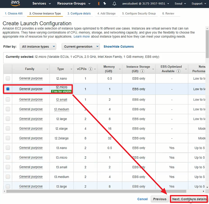The width and height of the screenshot is (209, 204).
Task: Click memory value 32 in t2.2xlarge row
Action: pyautogui.click(x=109, y=138)
